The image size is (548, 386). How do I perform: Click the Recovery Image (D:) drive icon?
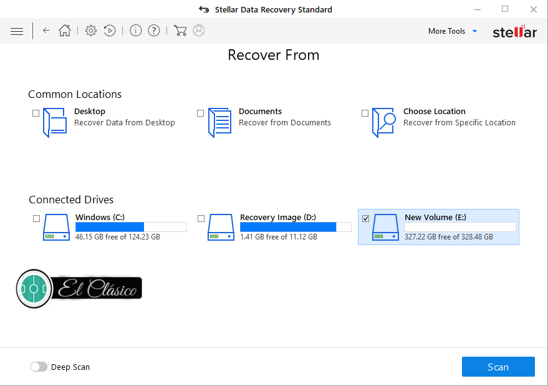coord(221,227)
